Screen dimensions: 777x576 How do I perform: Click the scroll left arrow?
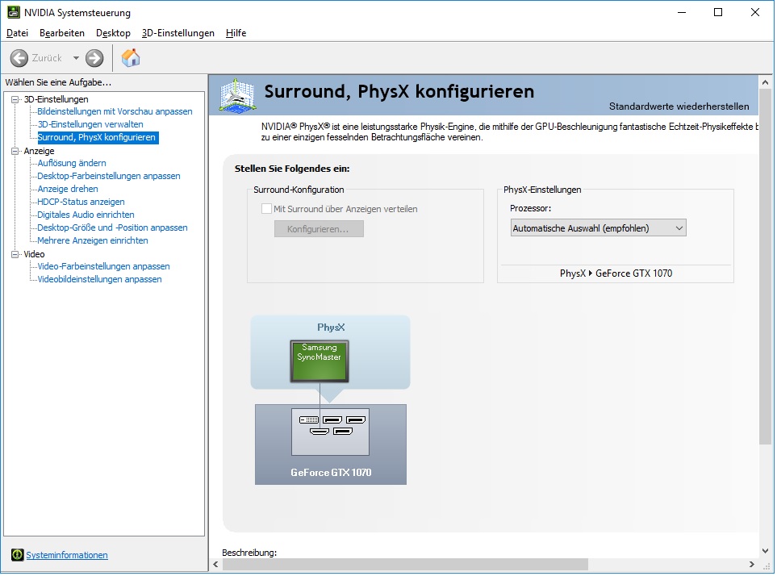pos(215,564)
